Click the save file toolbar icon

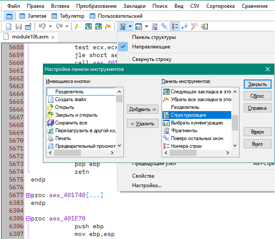(19, 26)
